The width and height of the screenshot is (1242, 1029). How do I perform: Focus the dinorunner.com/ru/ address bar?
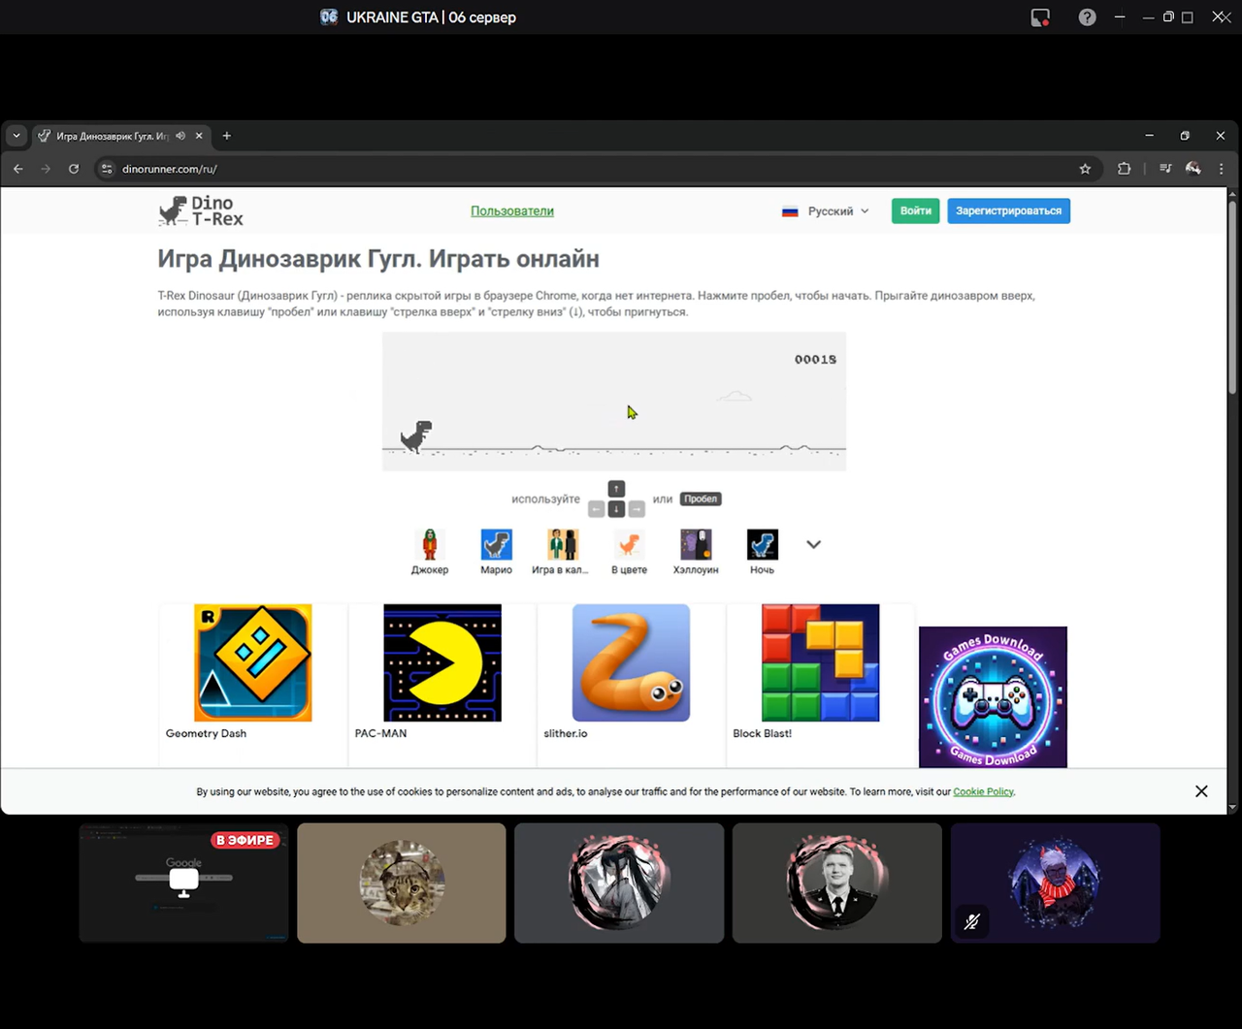pyautogui.click(x=599, y=169)
